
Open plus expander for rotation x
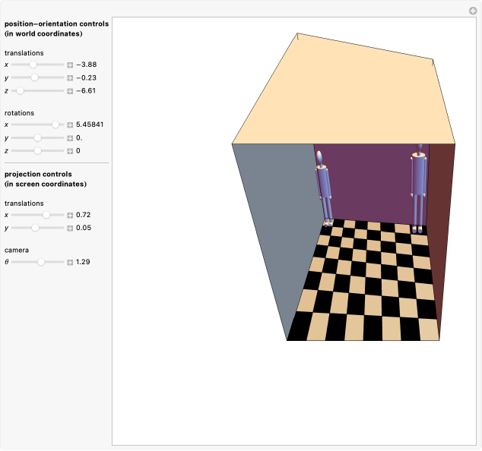(70, 125)
